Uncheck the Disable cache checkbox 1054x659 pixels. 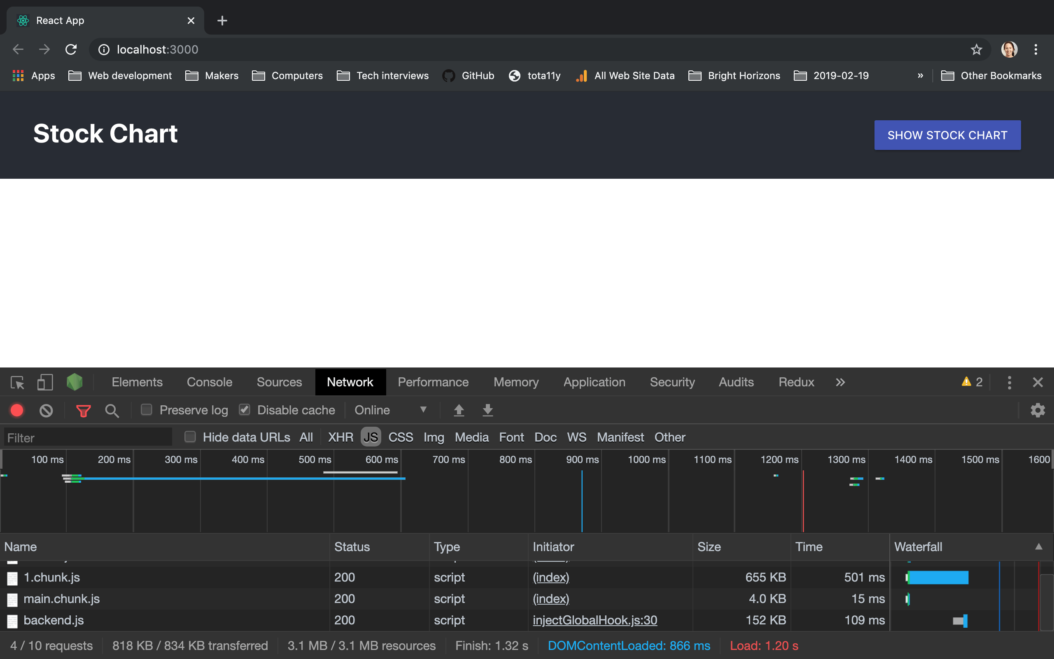coord(244,410)
